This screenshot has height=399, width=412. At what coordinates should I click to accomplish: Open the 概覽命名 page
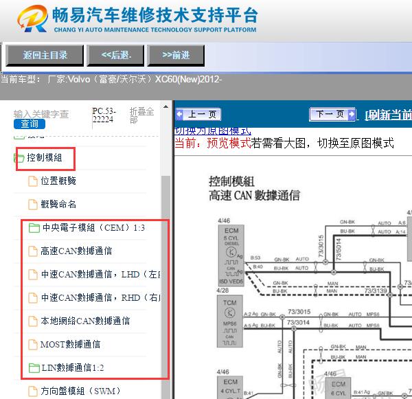(58, 204)
